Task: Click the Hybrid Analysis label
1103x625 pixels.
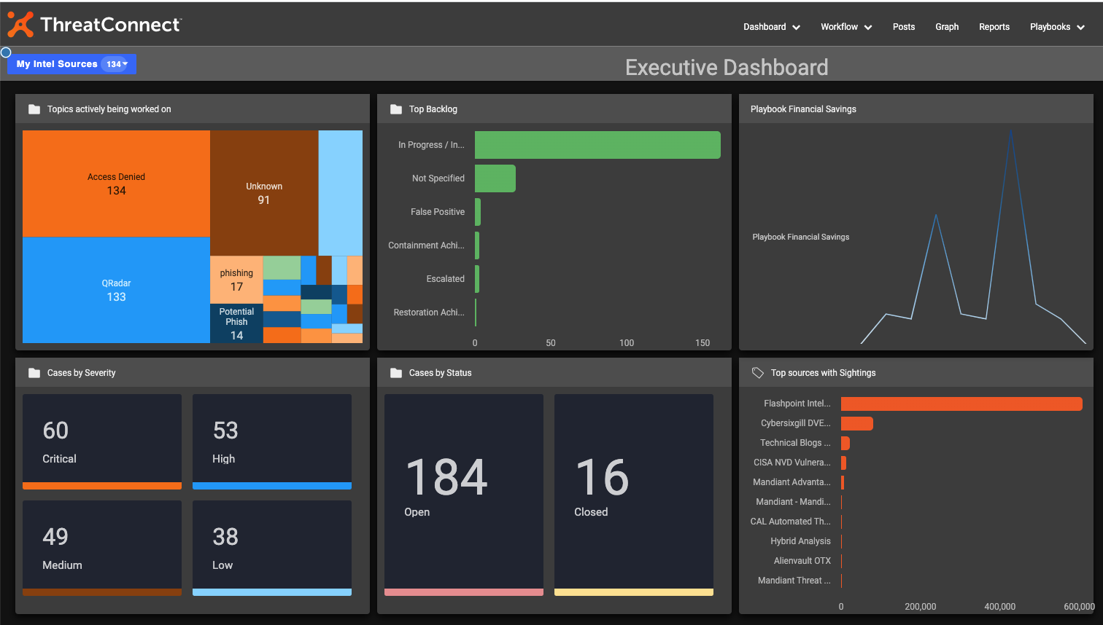Action: click(x=800, y=541)
